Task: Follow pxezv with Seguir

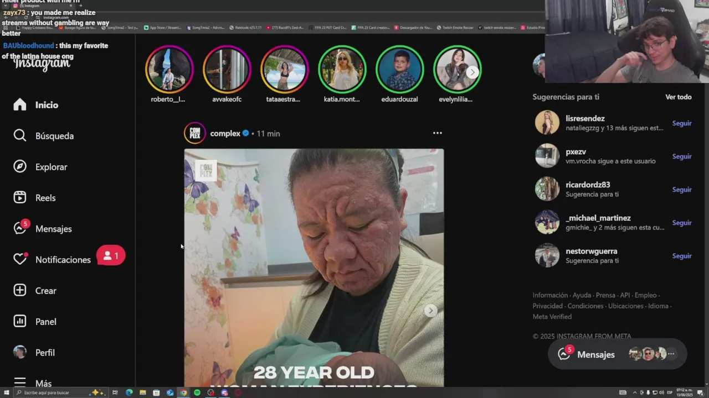Action: tap(682, 156)
